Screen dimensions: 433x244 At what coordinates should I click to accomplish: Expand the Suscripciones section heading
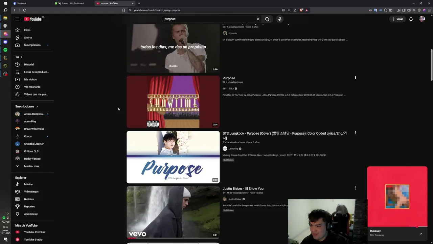[26, 106]
